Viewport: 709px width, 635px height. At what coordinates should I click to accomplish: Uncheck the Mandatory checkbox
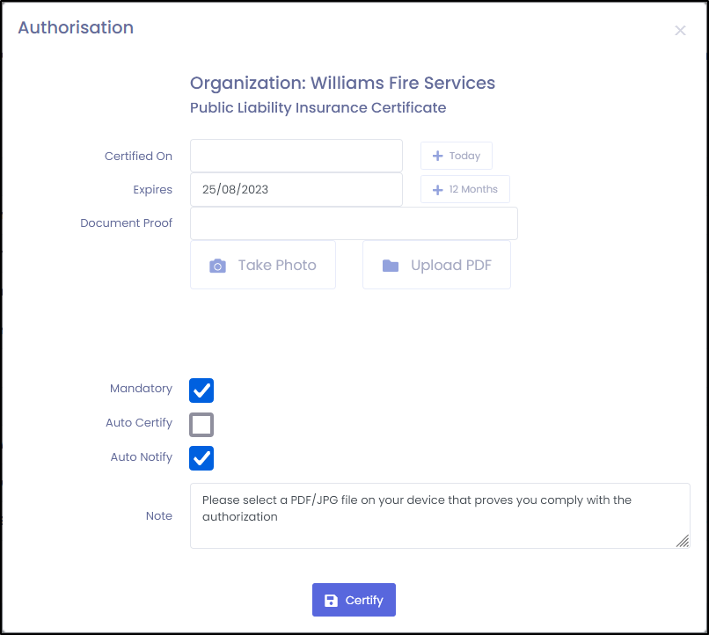point(201,390)
